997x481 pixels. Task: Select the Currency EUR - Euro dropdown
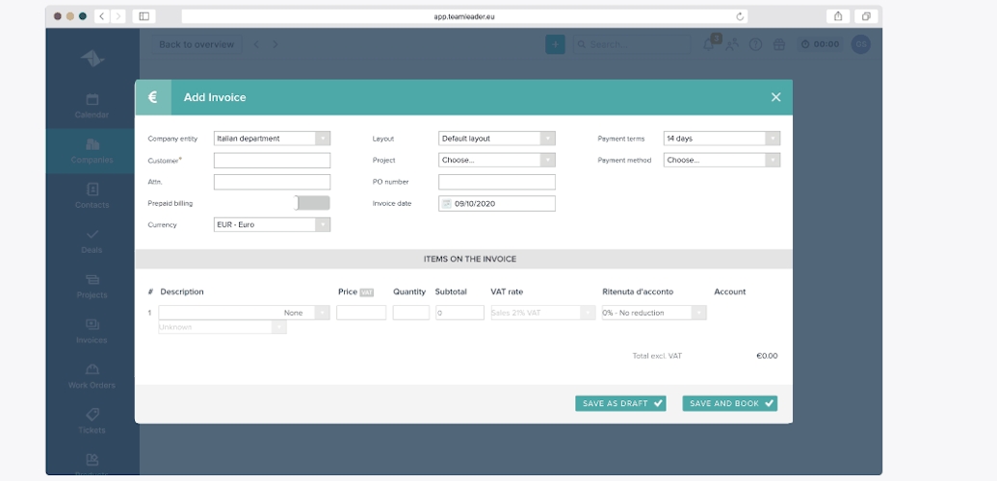[272, 225]
